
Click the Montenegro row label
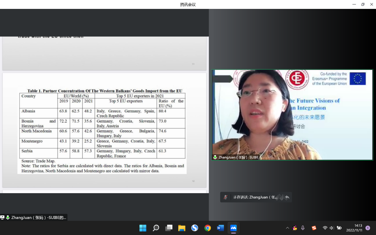coord(32,141)
